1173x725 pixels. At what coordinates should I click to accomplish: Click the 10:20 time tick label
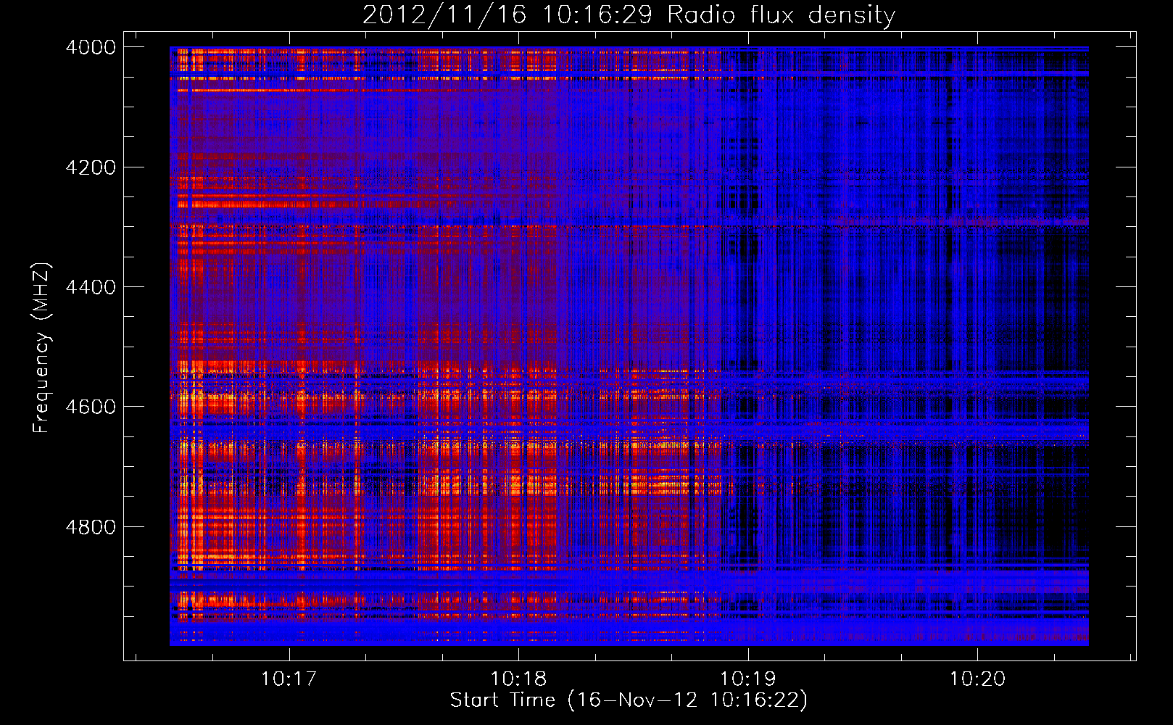point(977,679)
